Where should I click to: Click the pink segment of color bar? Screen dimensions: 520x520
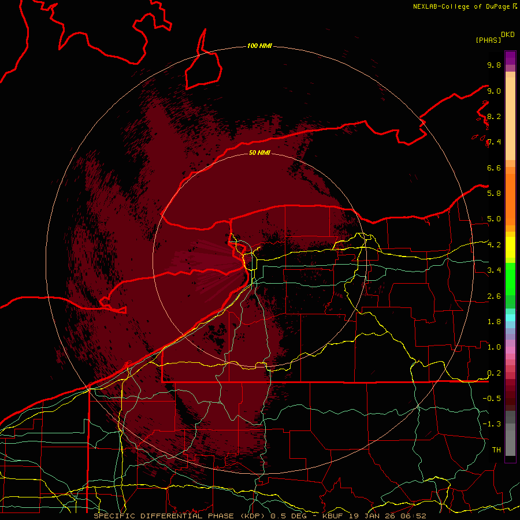510,350
